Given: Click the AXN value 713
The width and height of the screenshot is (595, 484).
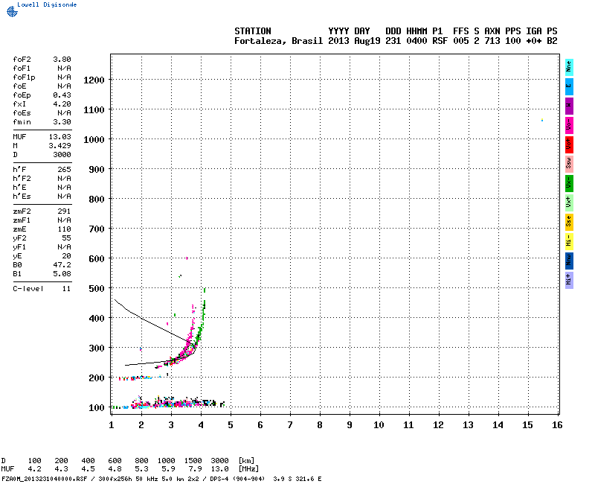Looking at the screenshot, I should (492, 41).
